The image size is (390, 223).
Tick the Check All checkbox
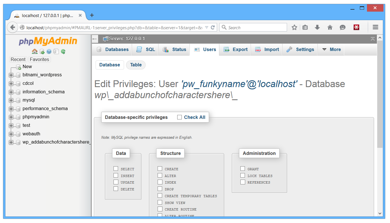179,117
